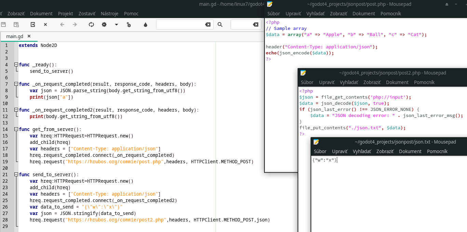
Task: Open the Nástroje menu in Geany
Action: click(x=109, y=13)
